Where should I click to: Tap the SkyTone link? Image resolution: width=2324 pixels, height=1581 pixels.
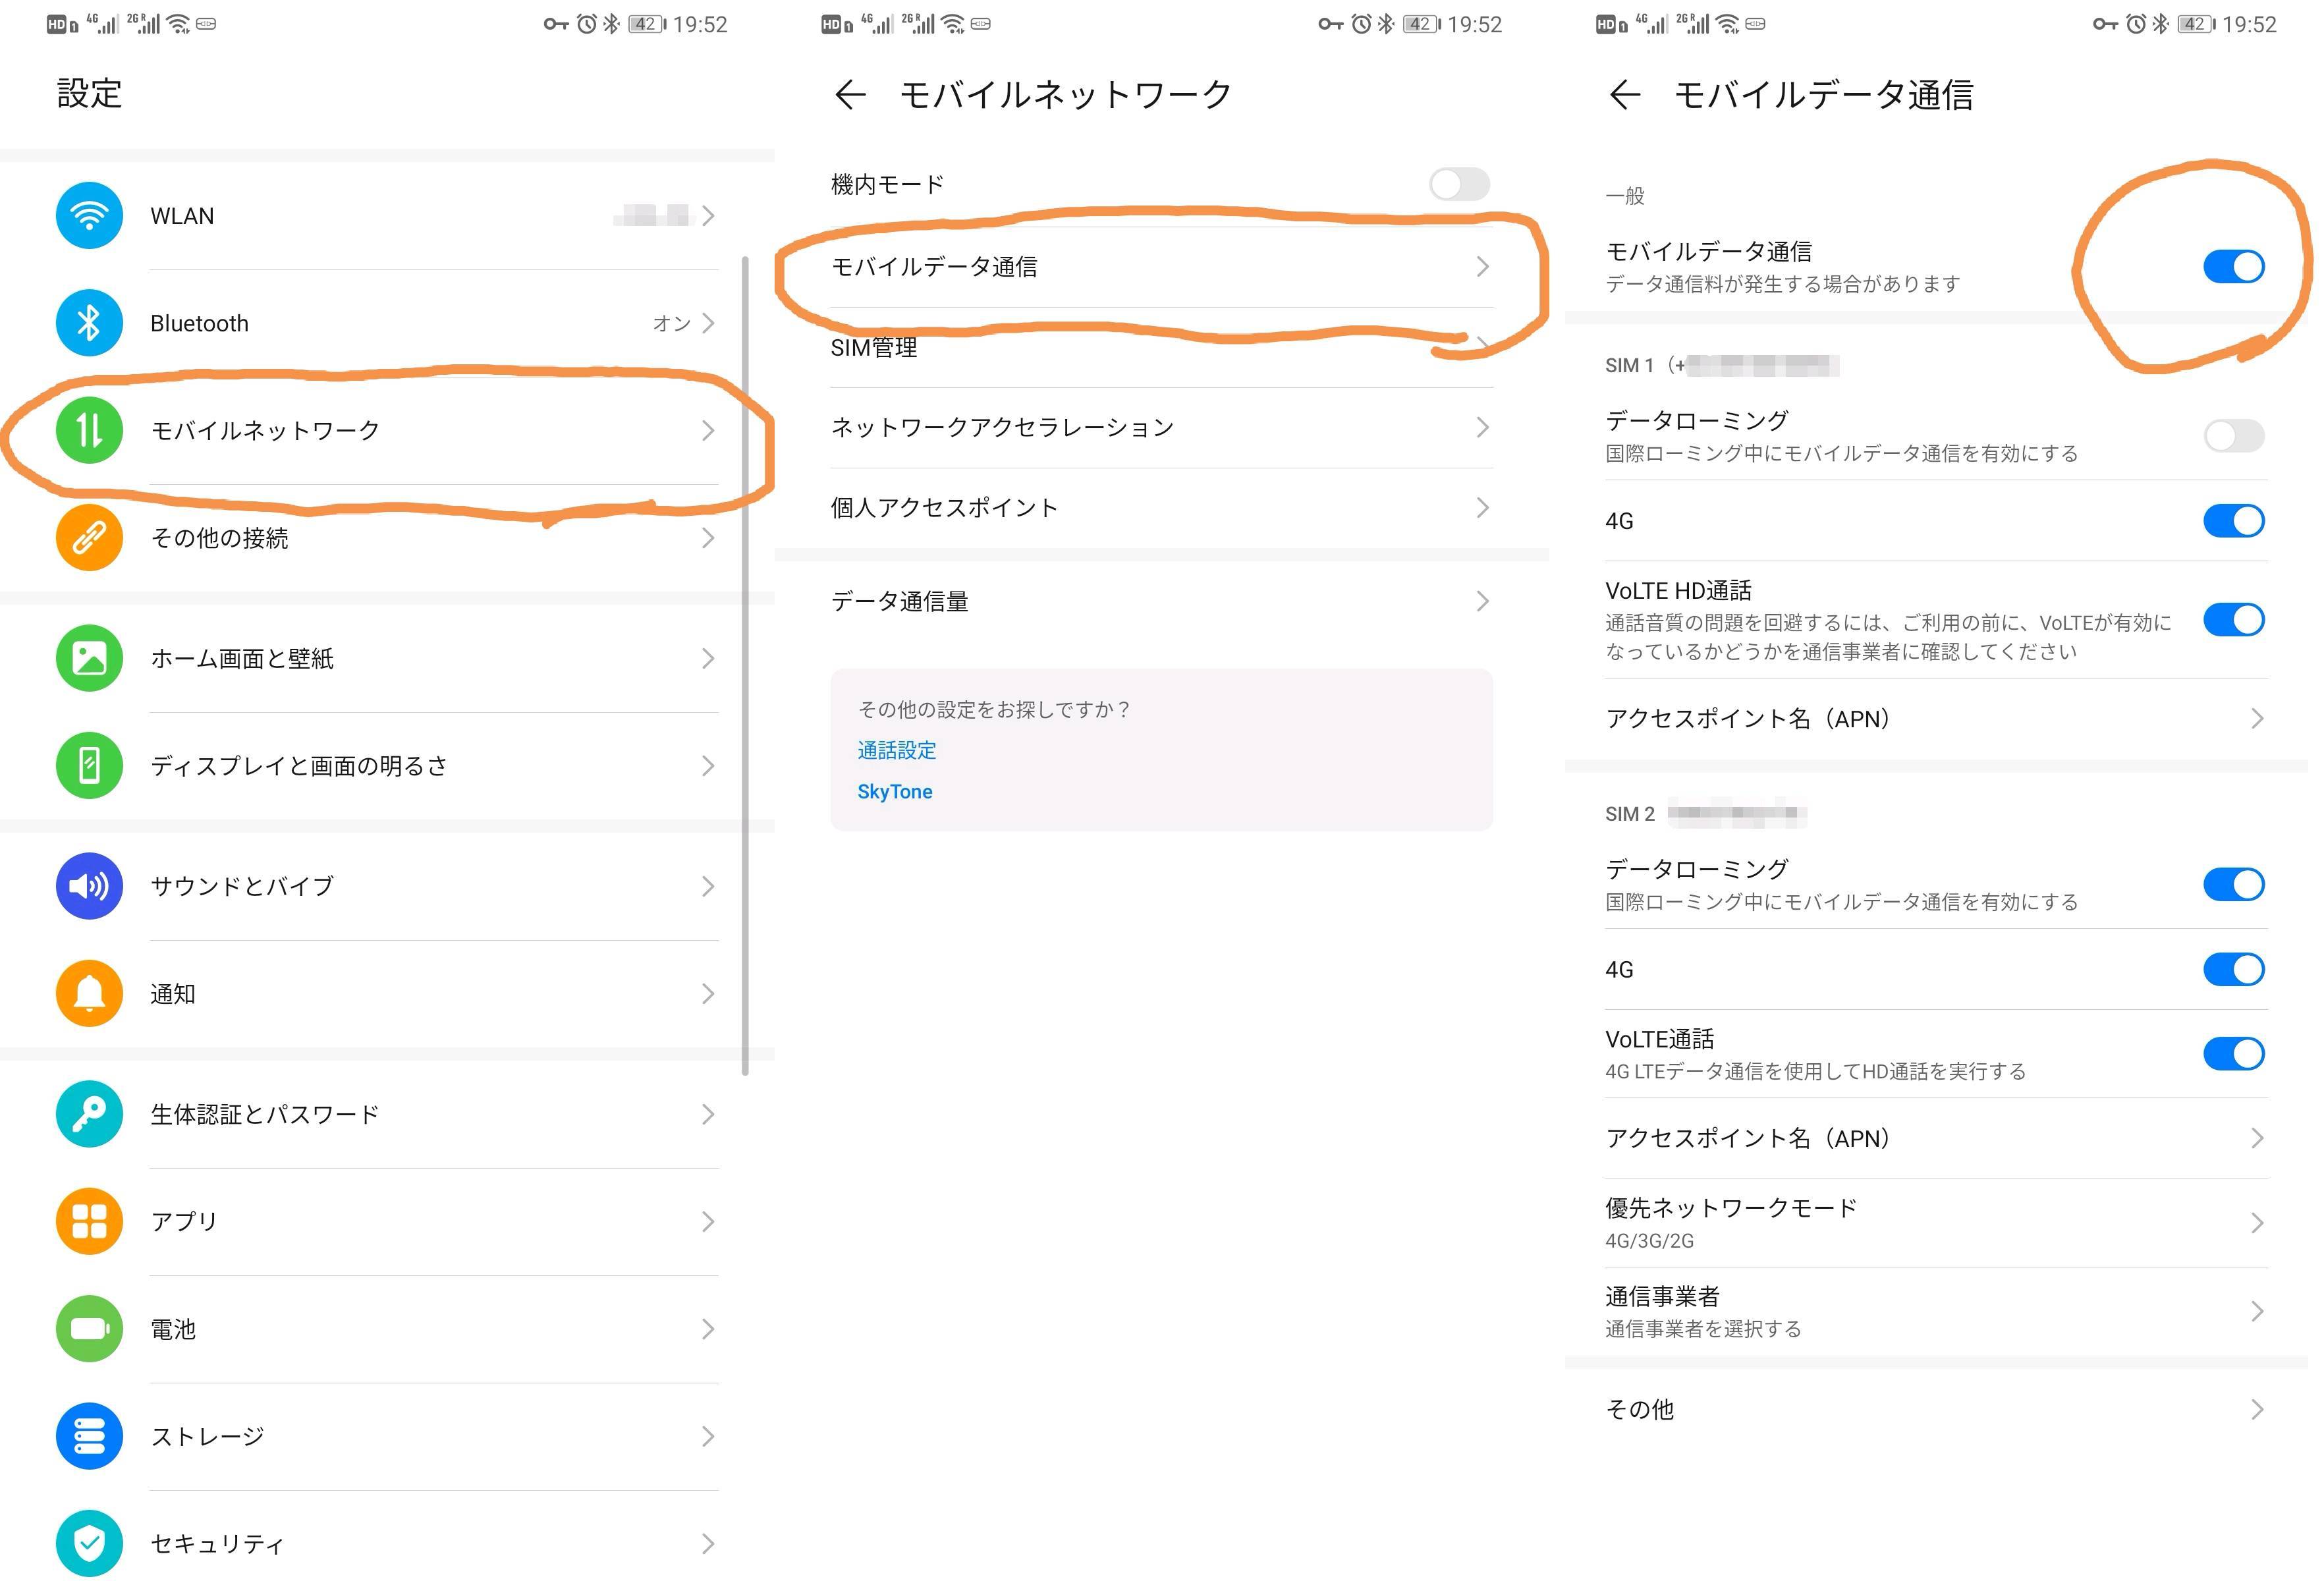coord(894,791)
